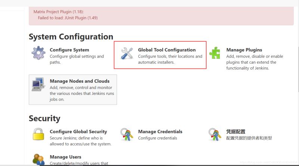Screen dimensions: 299x166
Task: Open the Manage Nodes and Clouds title
Action: click(x=80, y=81)
